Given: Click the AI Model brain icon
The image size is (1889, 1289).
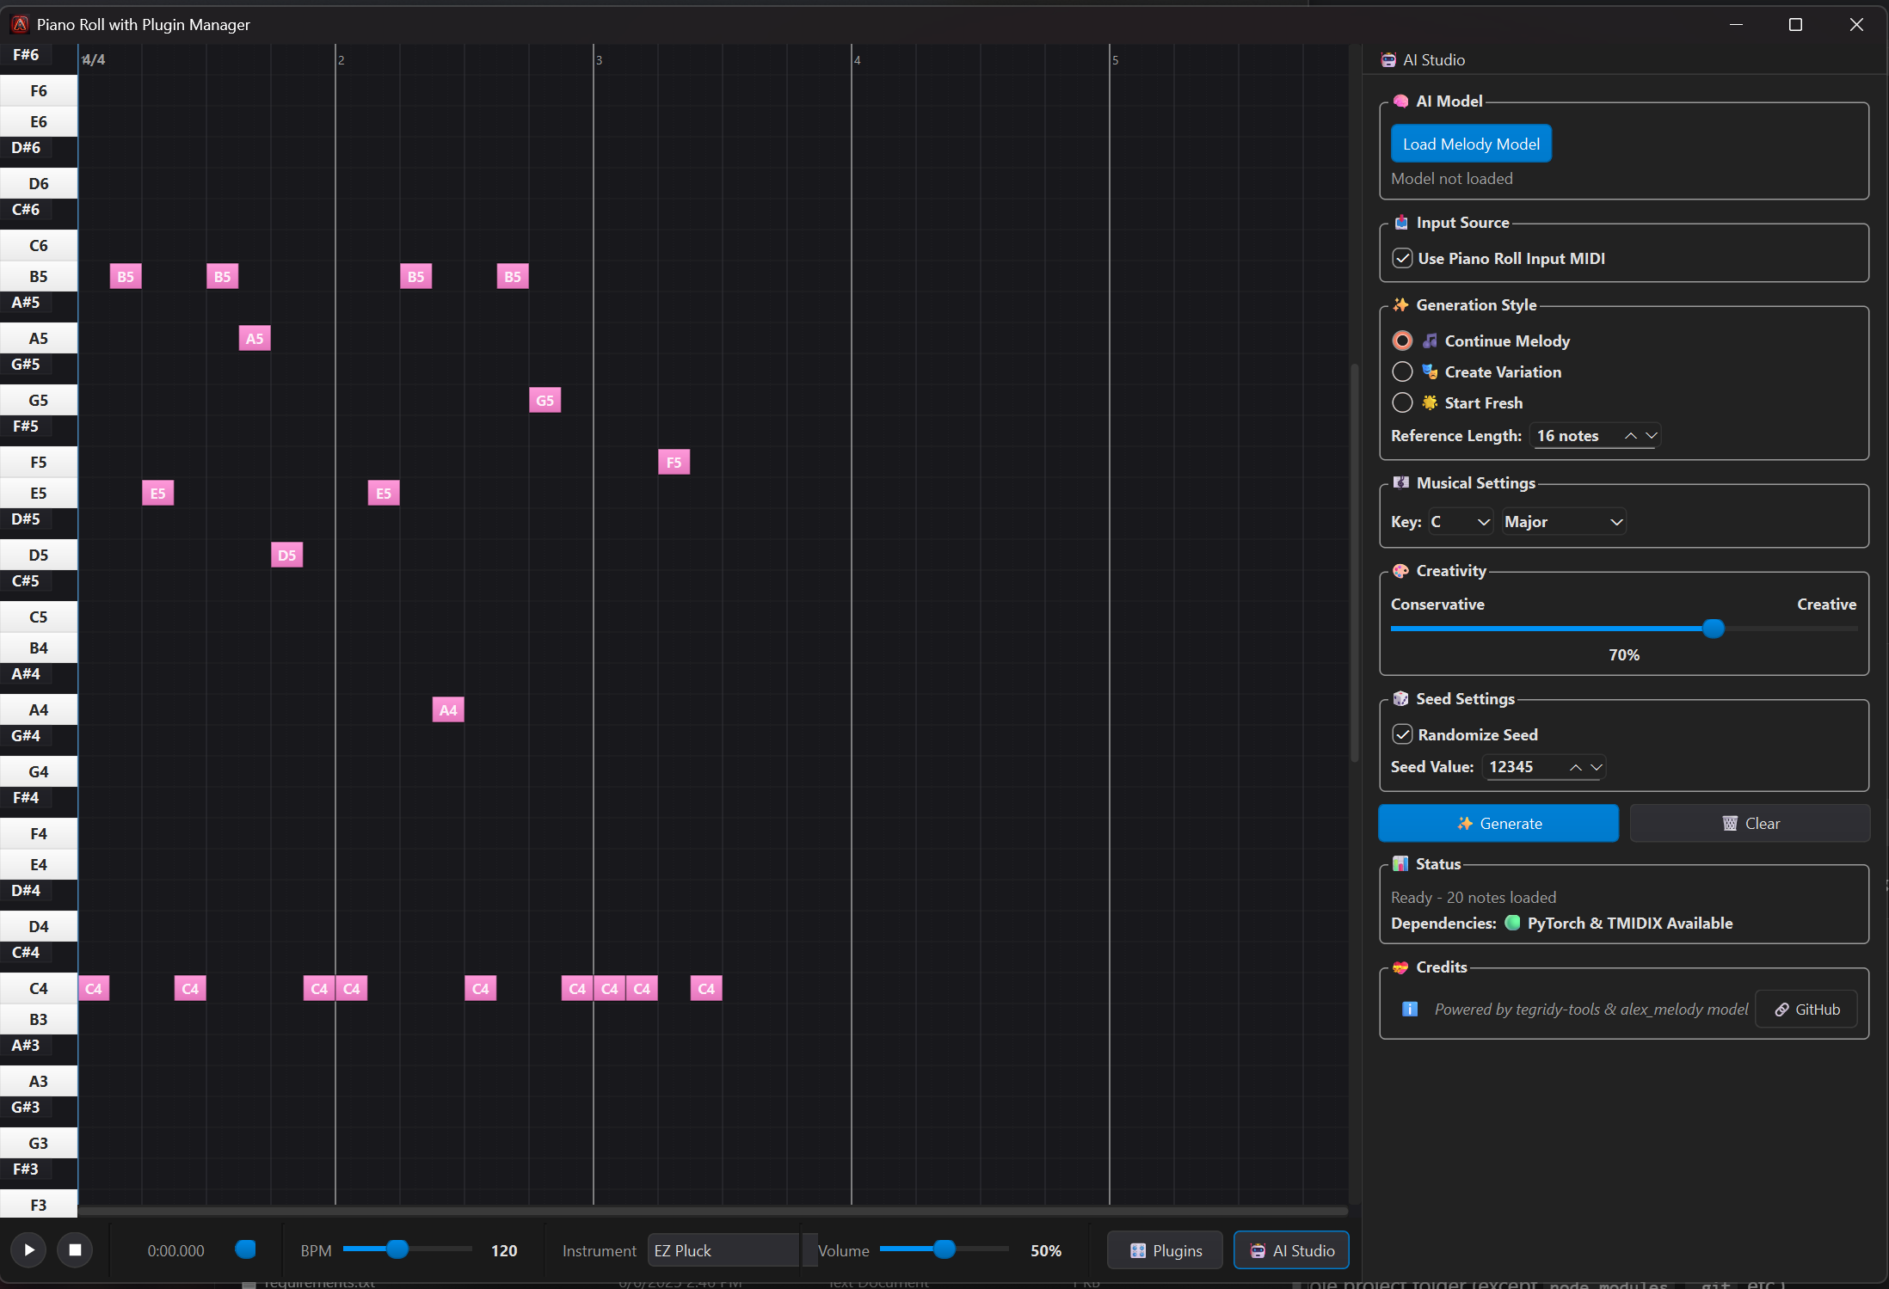Looking at the screenshot, I should point(1400,101).
